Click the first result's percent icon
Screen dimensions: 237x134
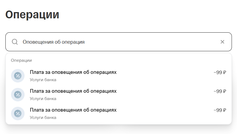coord(18,76)
